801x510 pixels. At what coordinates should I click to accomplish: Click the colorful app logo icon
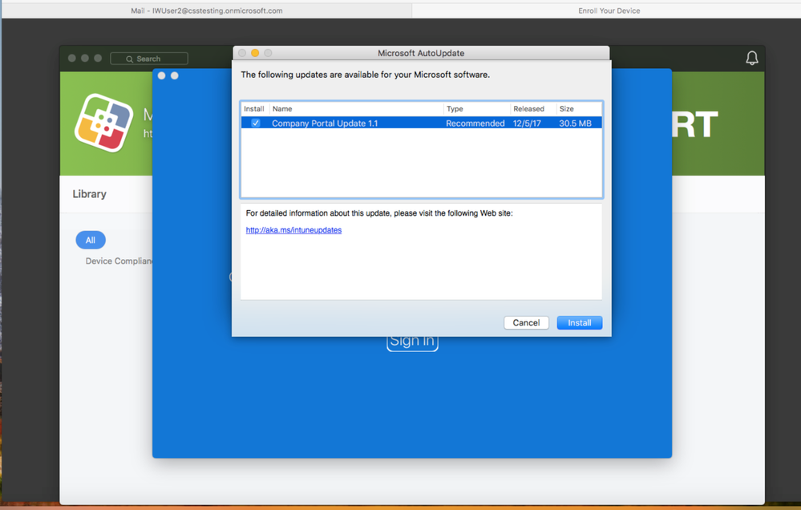click(103, 123)
